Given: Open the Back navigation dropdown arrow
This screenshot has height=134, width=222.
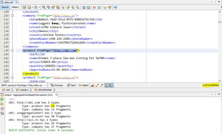Looking at the screenshot, I should [32, 7].
